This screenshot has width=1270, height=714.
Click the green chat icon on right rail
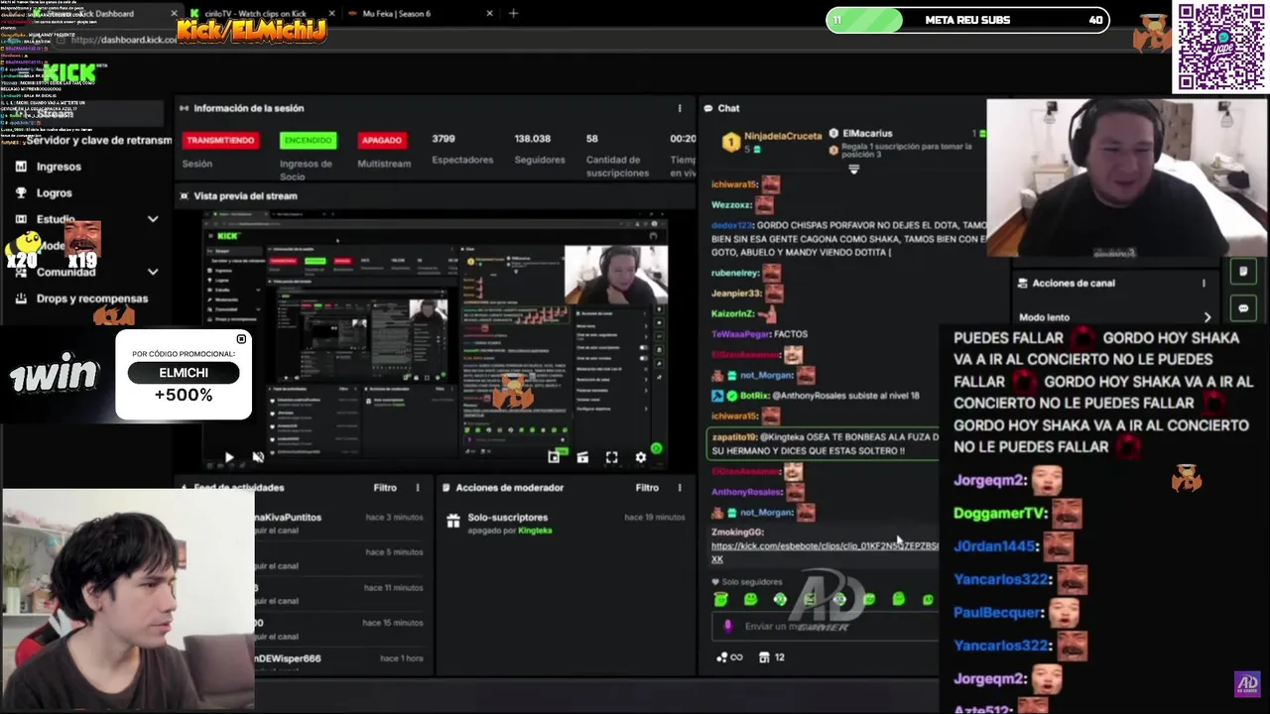point(1243,308)
